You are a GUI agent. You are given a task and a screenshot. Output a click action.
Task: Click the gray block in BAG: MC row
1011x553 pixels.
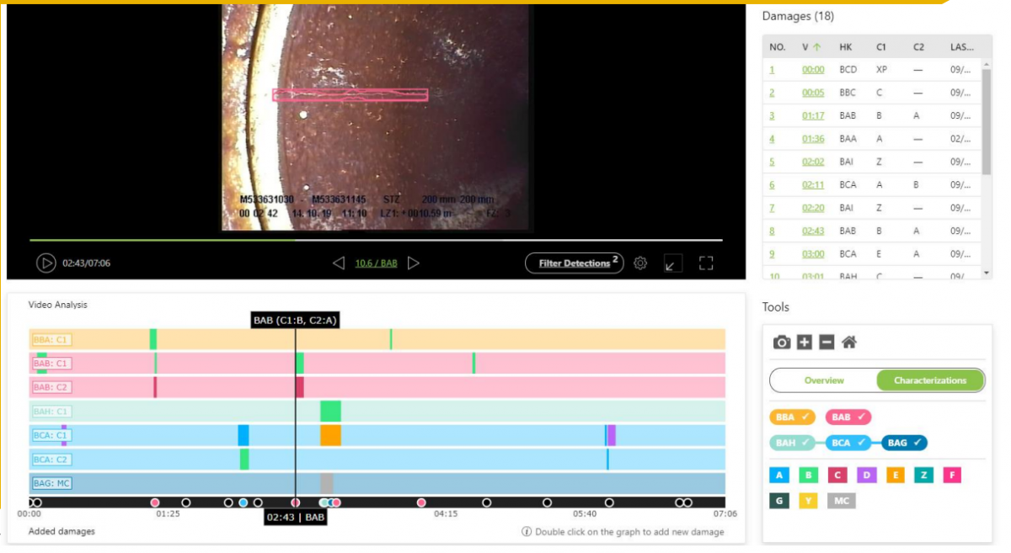tap(326, 483)
